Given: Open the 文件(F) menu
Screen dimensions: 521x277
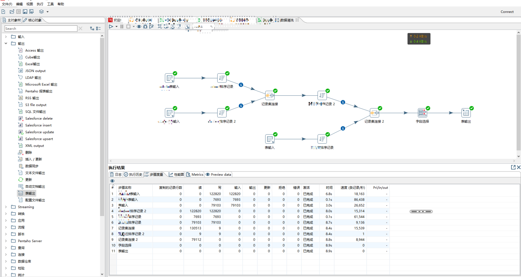Looking at the screenshot, I should [x=7, y=4].
